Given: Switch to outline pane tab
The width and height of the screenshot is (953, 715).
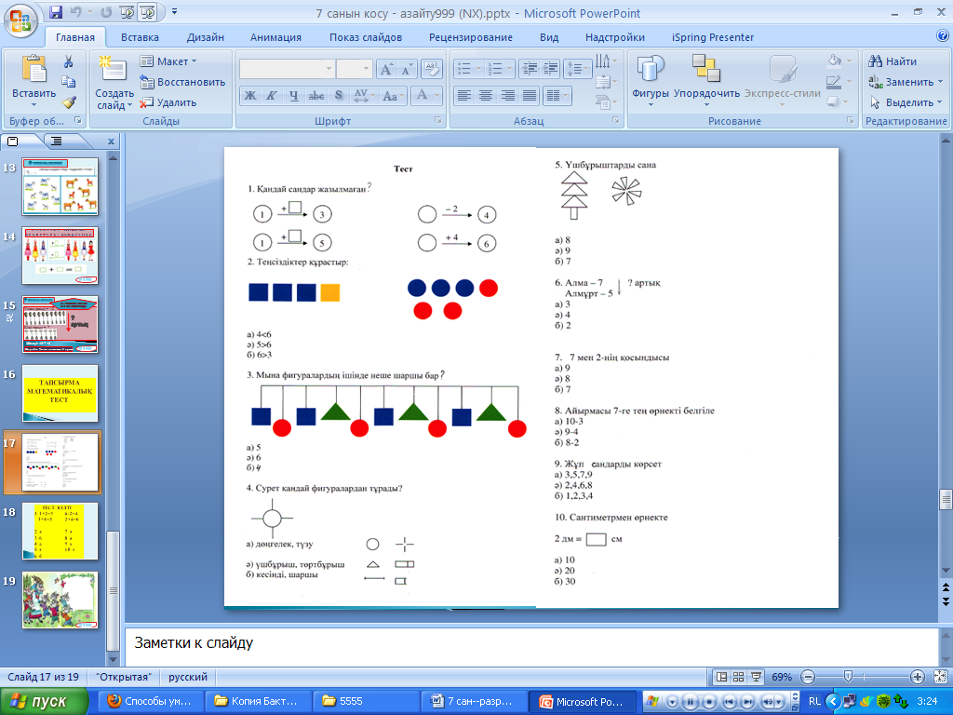Looking at the screenshot, I should [57, 142].
